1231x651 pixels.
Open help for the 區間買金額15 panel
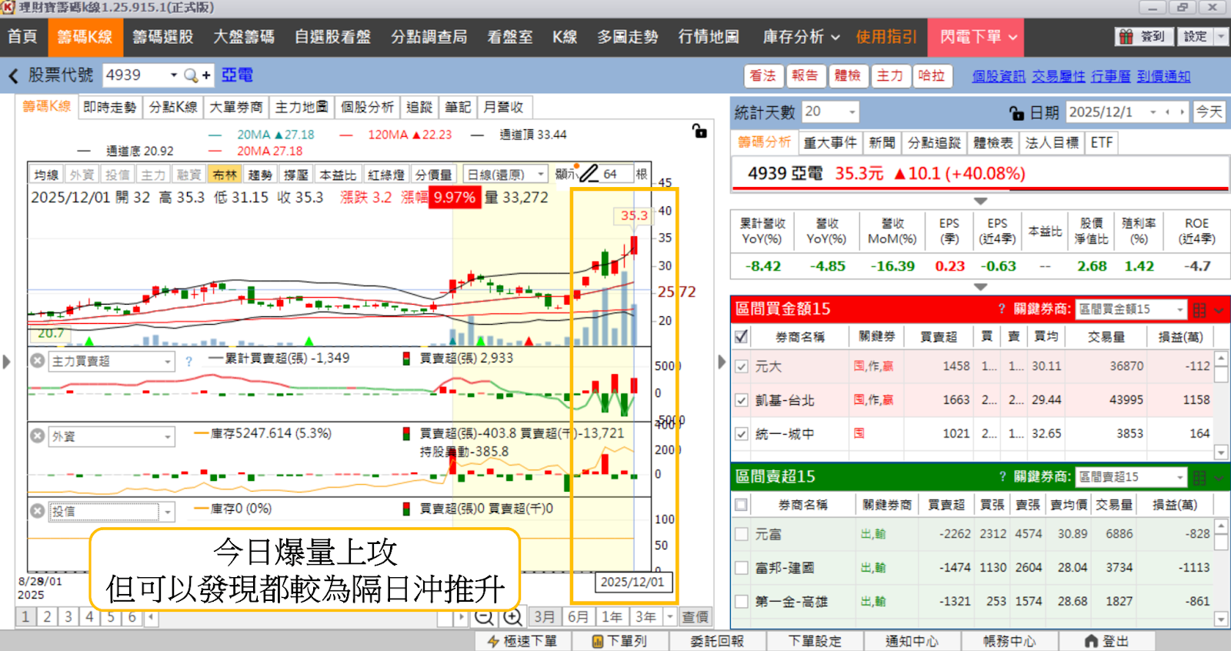pyautogui.click(x=1001, y=309)
